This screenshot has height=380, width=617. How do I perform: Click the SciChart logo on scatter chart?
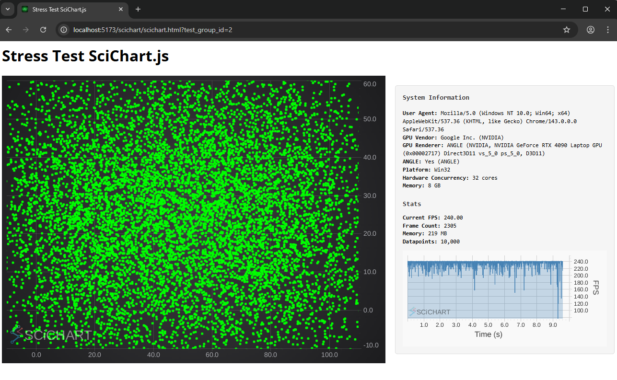[50, 335]
